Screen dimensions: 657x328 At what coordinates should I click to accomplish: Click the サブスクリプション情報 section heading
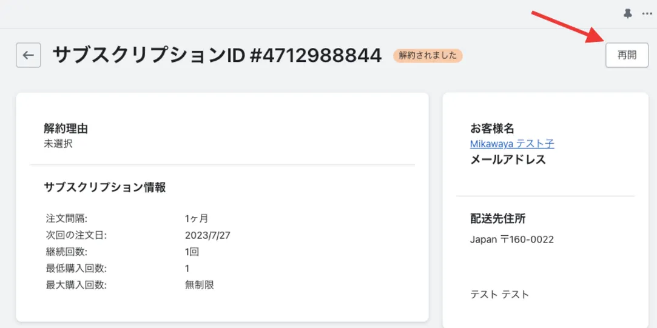click(105, 187)
